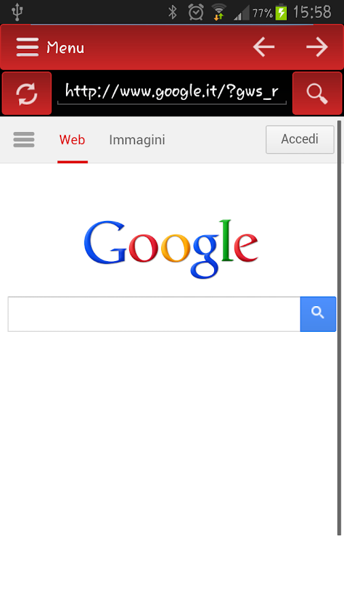
Task: Open the browser Menu hamburger icon
Action: pos(27,47)
